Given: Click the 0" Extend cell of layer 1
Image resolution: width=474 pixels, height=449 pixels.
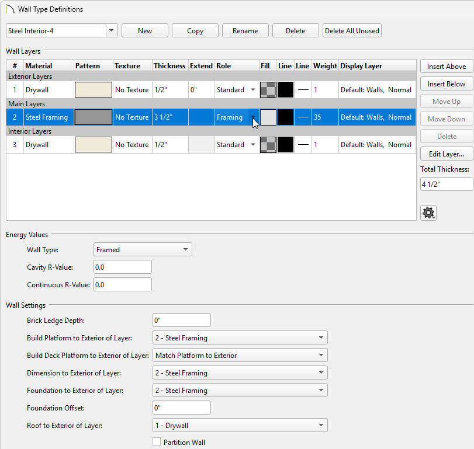Looking at the screenshot, I should point(201,90).
